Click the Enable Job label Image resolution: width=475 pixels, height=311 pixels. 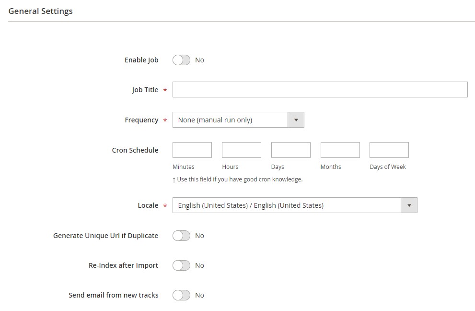pos(141,60)
